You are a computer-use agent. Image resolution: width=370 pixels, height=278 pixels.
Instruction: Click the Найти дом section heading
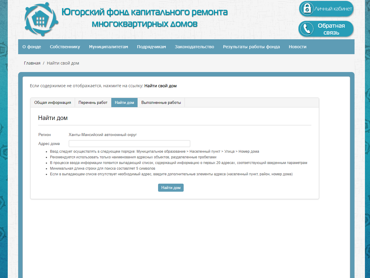pyautogui.click(x=53, y=118)
